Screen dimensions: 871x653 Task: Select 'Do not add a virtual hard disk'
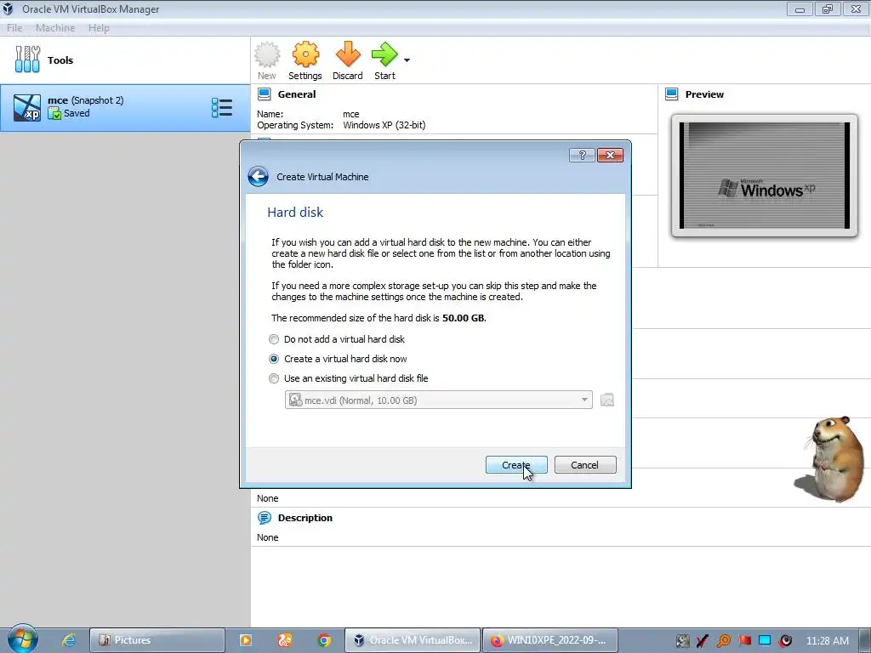337,339
